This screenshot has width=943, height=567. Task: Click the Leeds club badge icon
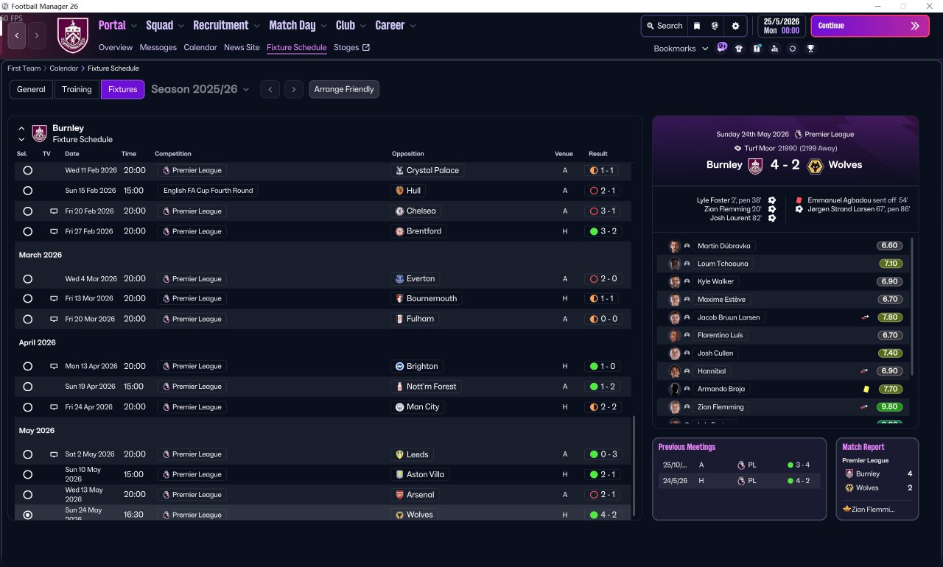tap(399, 454)
